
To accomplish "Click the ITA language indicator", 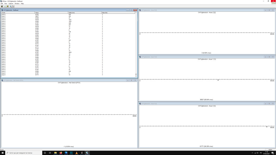I will click(261, 153).
